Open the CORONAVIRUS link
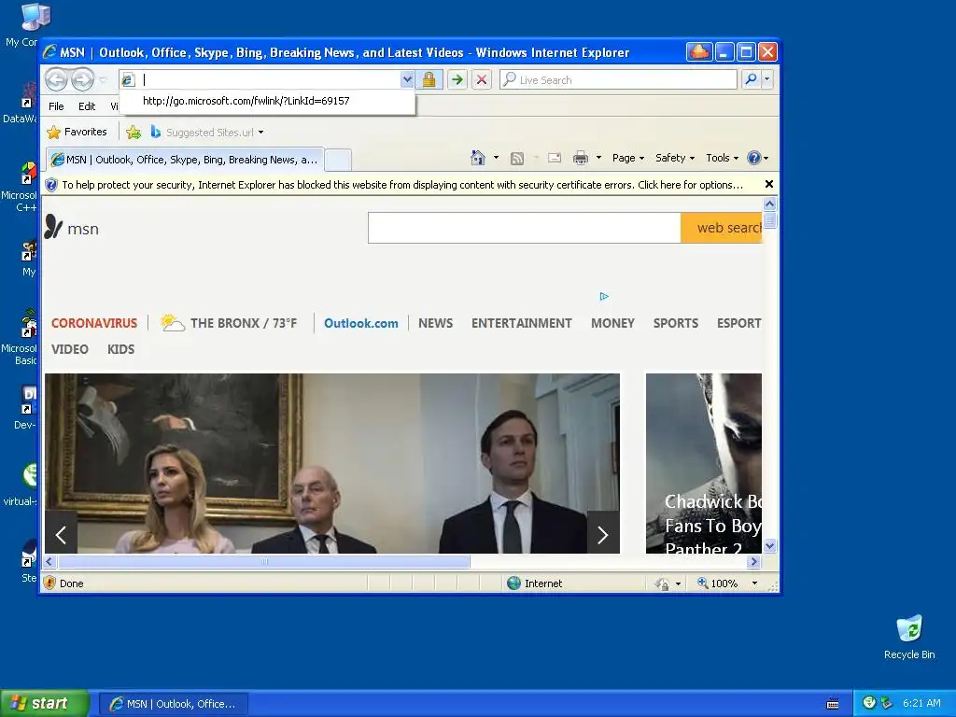This screenshot has width=956, height=717. 94,323
